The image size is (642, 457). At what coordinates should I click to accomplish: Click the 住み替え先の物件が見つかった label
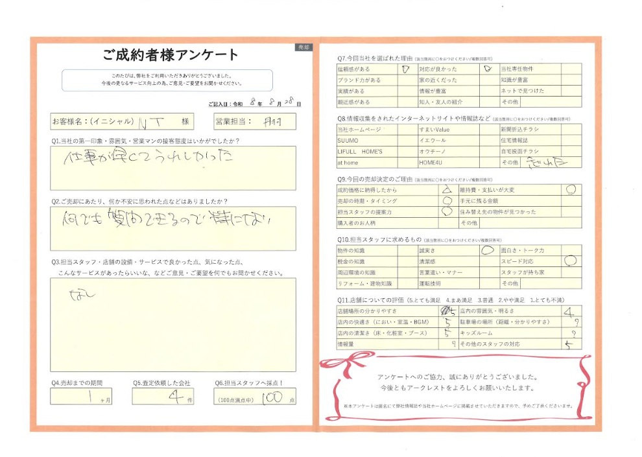(x=498, y=212)
